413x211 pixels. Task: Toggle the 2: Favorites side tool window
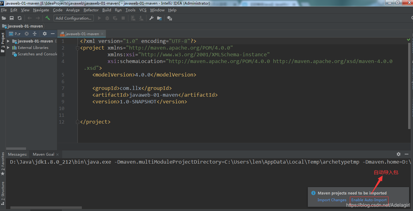tap(3, 163)
